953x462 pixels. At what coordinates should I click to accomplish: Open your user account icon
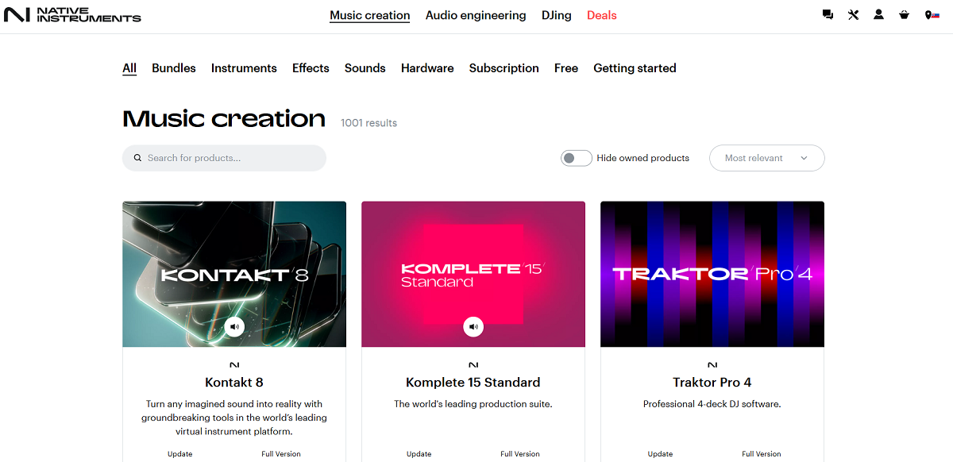coord(878,14)
